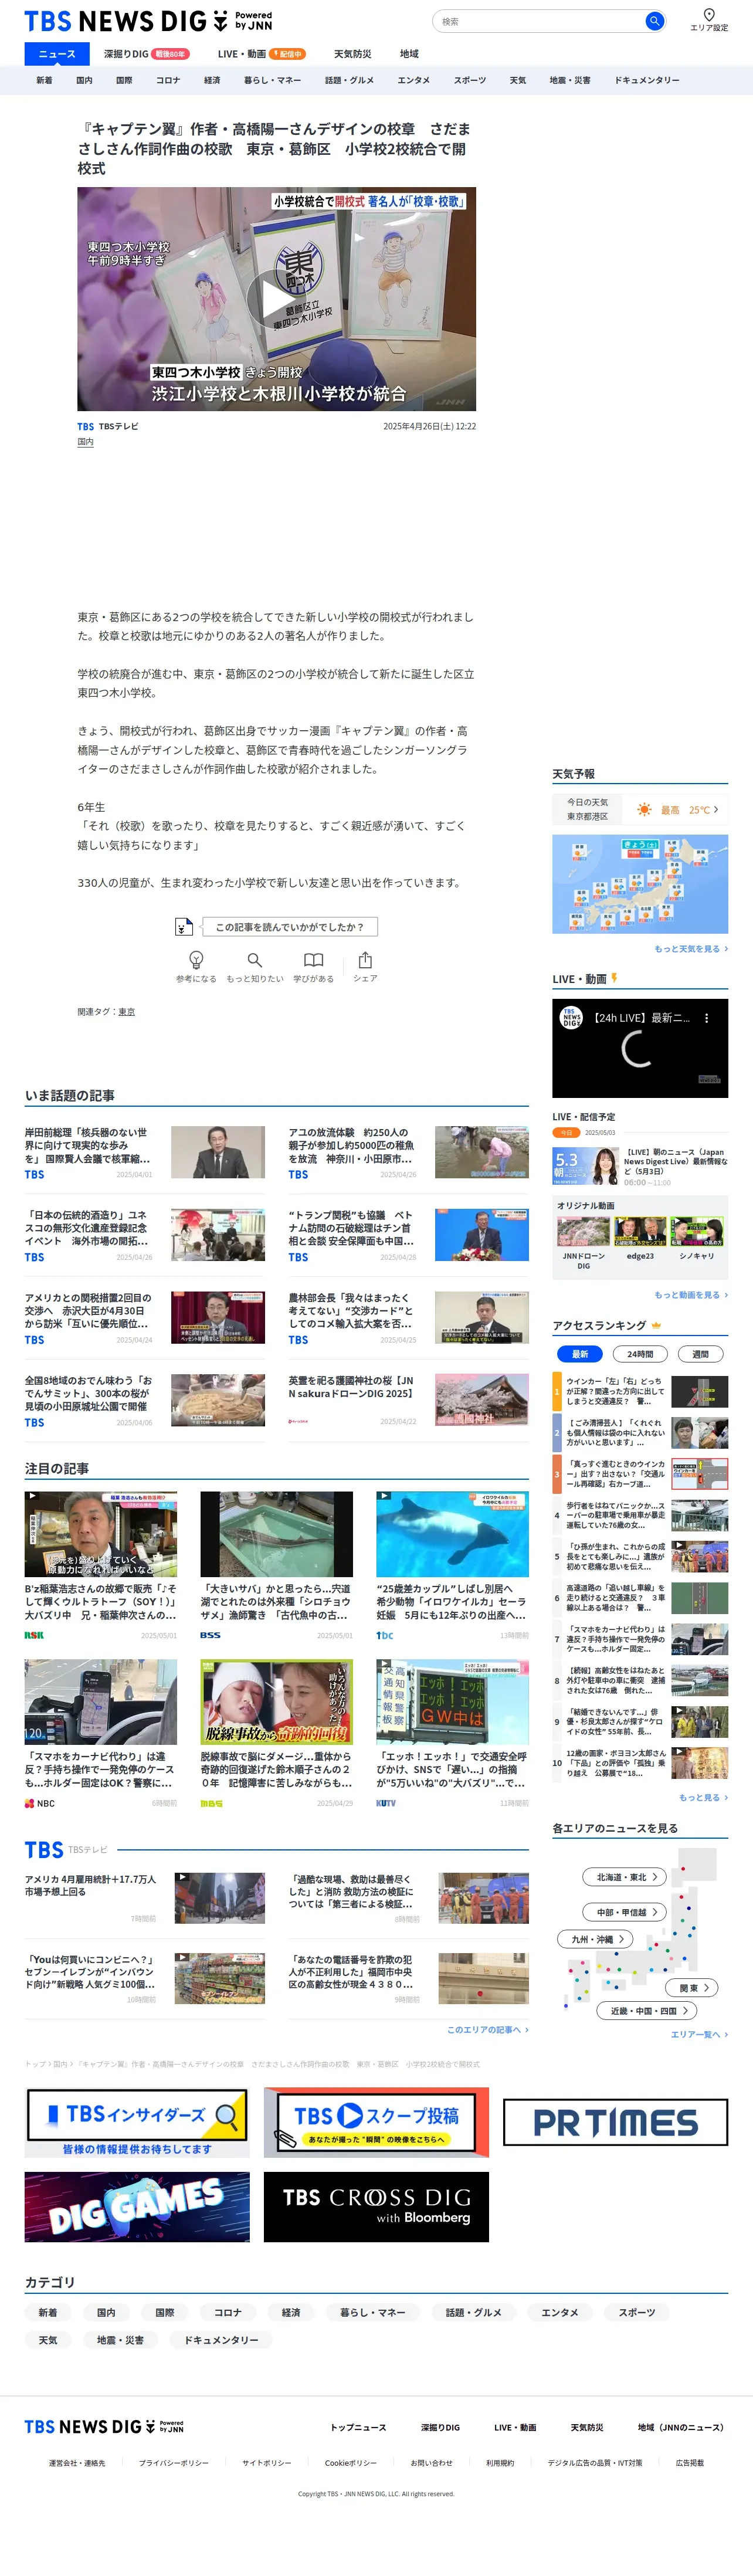Click the TBS NEWS DIG header logo
The width and height of the screenshot is (753, 2576).
(148, 21)
